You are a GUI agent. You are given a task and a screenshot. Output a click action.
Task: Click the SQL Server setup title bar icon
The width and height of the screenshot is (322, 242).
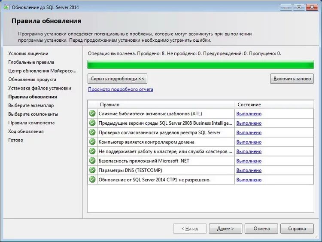[x=6, y=7]
